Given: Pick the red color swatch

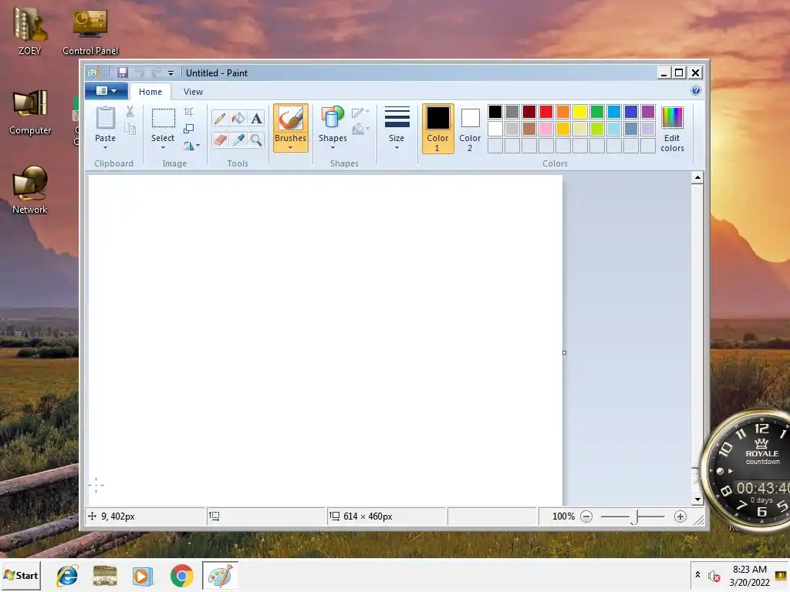Looking at the screenshot, I should [x=546, y=112].
